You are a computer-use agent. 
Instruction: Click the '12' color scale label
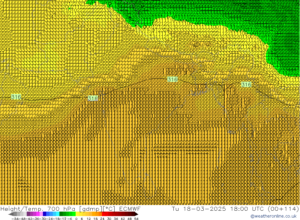(x=89, y=219)
